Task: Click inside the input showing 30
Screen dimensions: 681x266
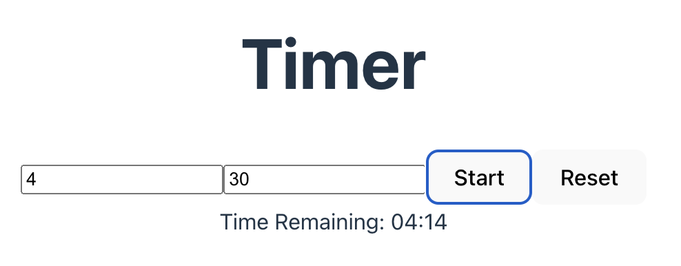Action: click(x=325, y=179)
